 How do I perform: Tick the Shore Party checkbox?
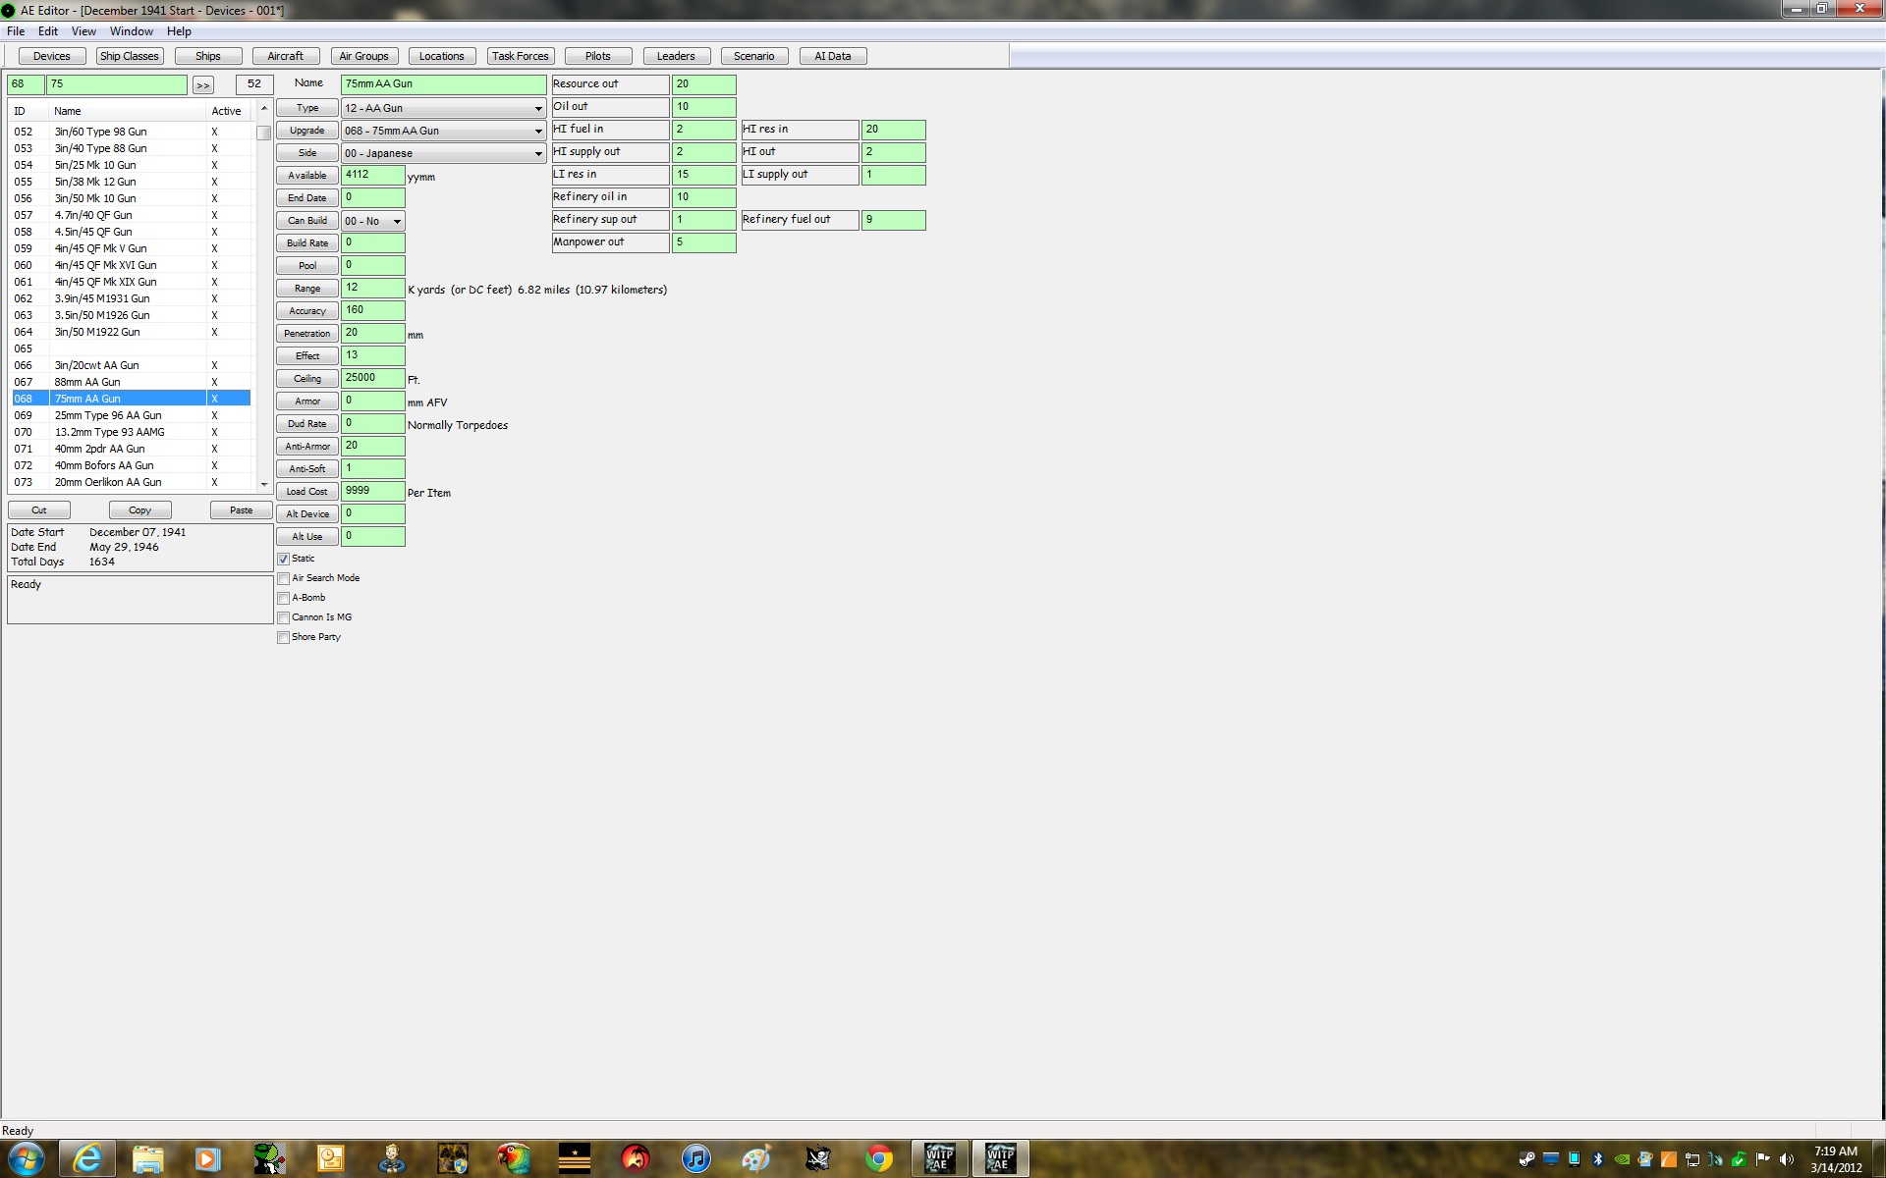point(284,637)
